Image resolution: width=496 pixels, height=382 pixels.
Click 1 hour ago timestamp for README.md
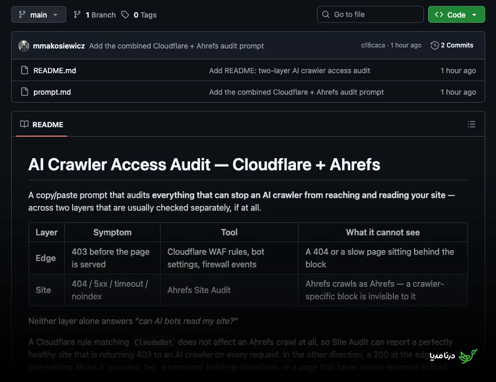click(x=458, y=71)
